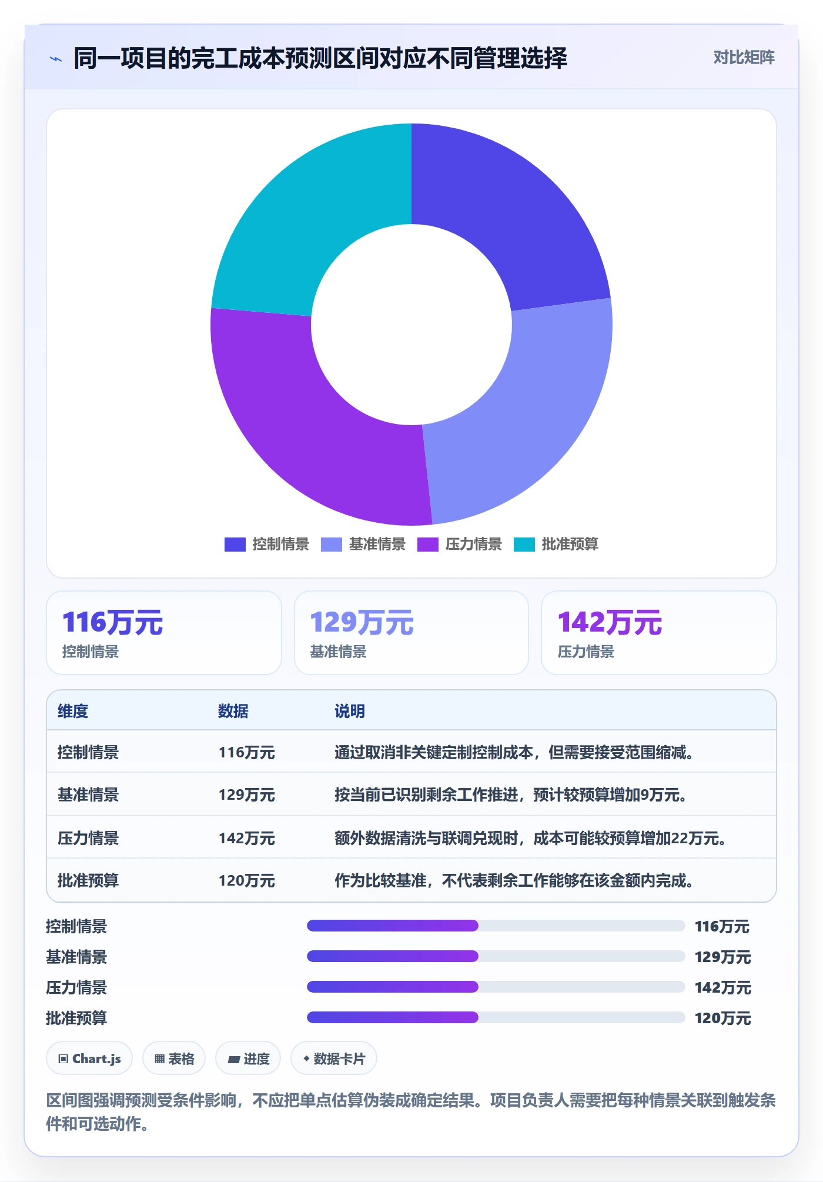Click the Chart.js tag chip
Image resolution: width=823 pixels, height=1182 pixels.
(89, 1059)
